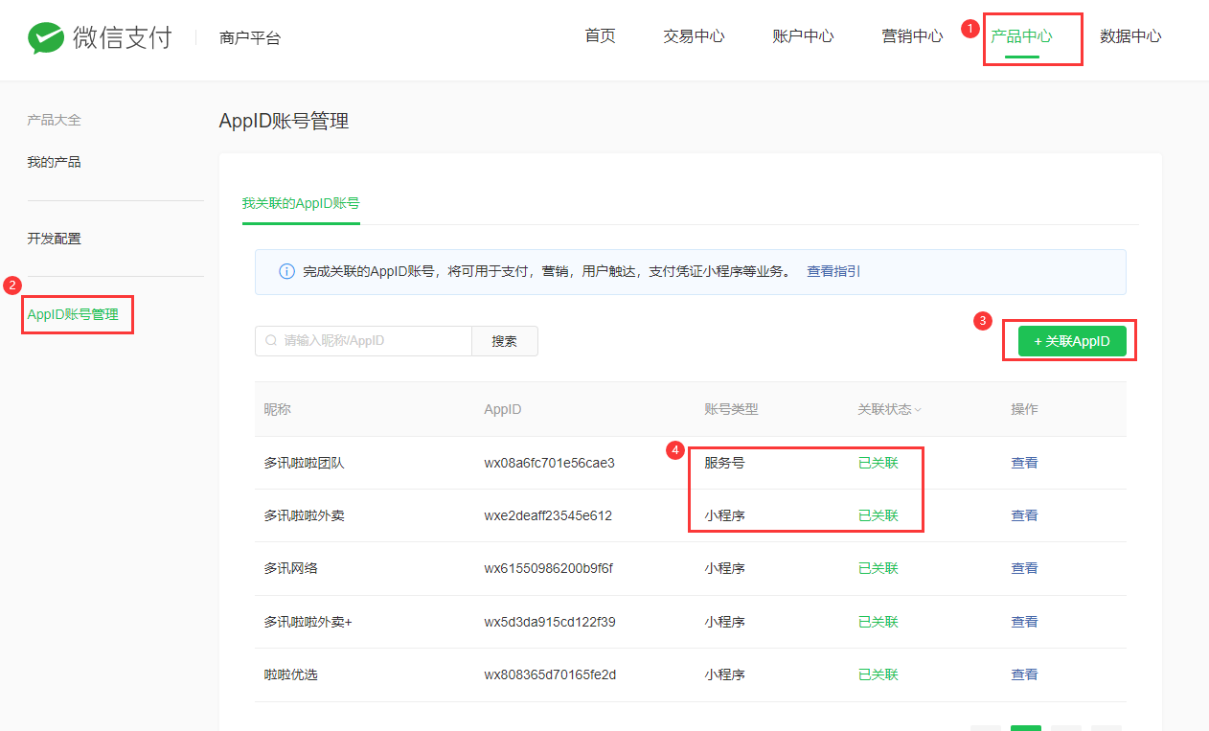
Task: Click 服务号 account type cell
Action: click(x=724, y=463)
